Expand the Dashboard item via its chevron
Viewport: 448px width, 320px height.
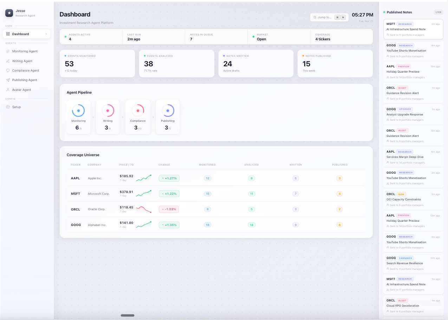click(45, 34)
